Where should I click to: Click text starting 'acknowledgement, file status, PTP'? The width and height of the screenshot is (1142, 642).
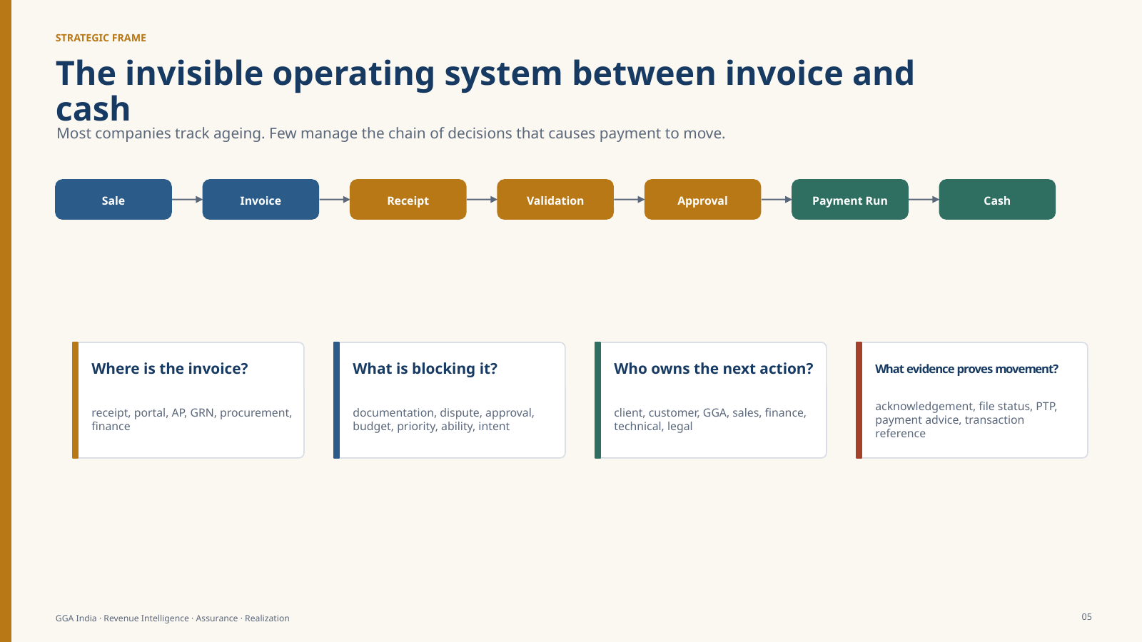pos(966,419)
